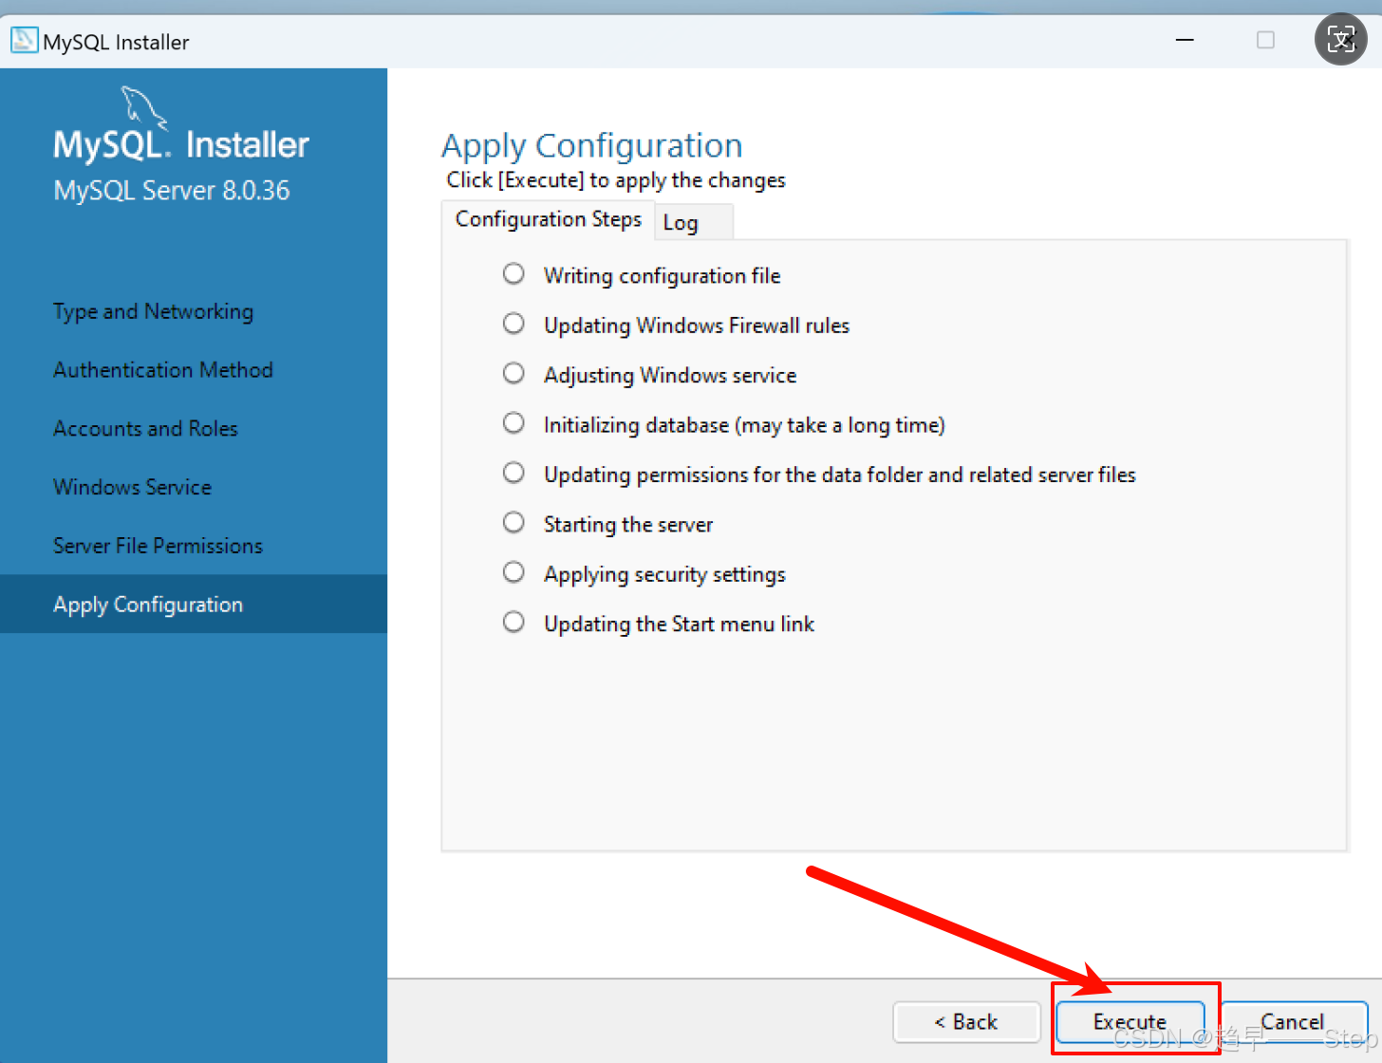Click "Click [Execute] to apply the changes" text
The height and width of the screenshot is (1063, 1382).
tap(616, 180)
